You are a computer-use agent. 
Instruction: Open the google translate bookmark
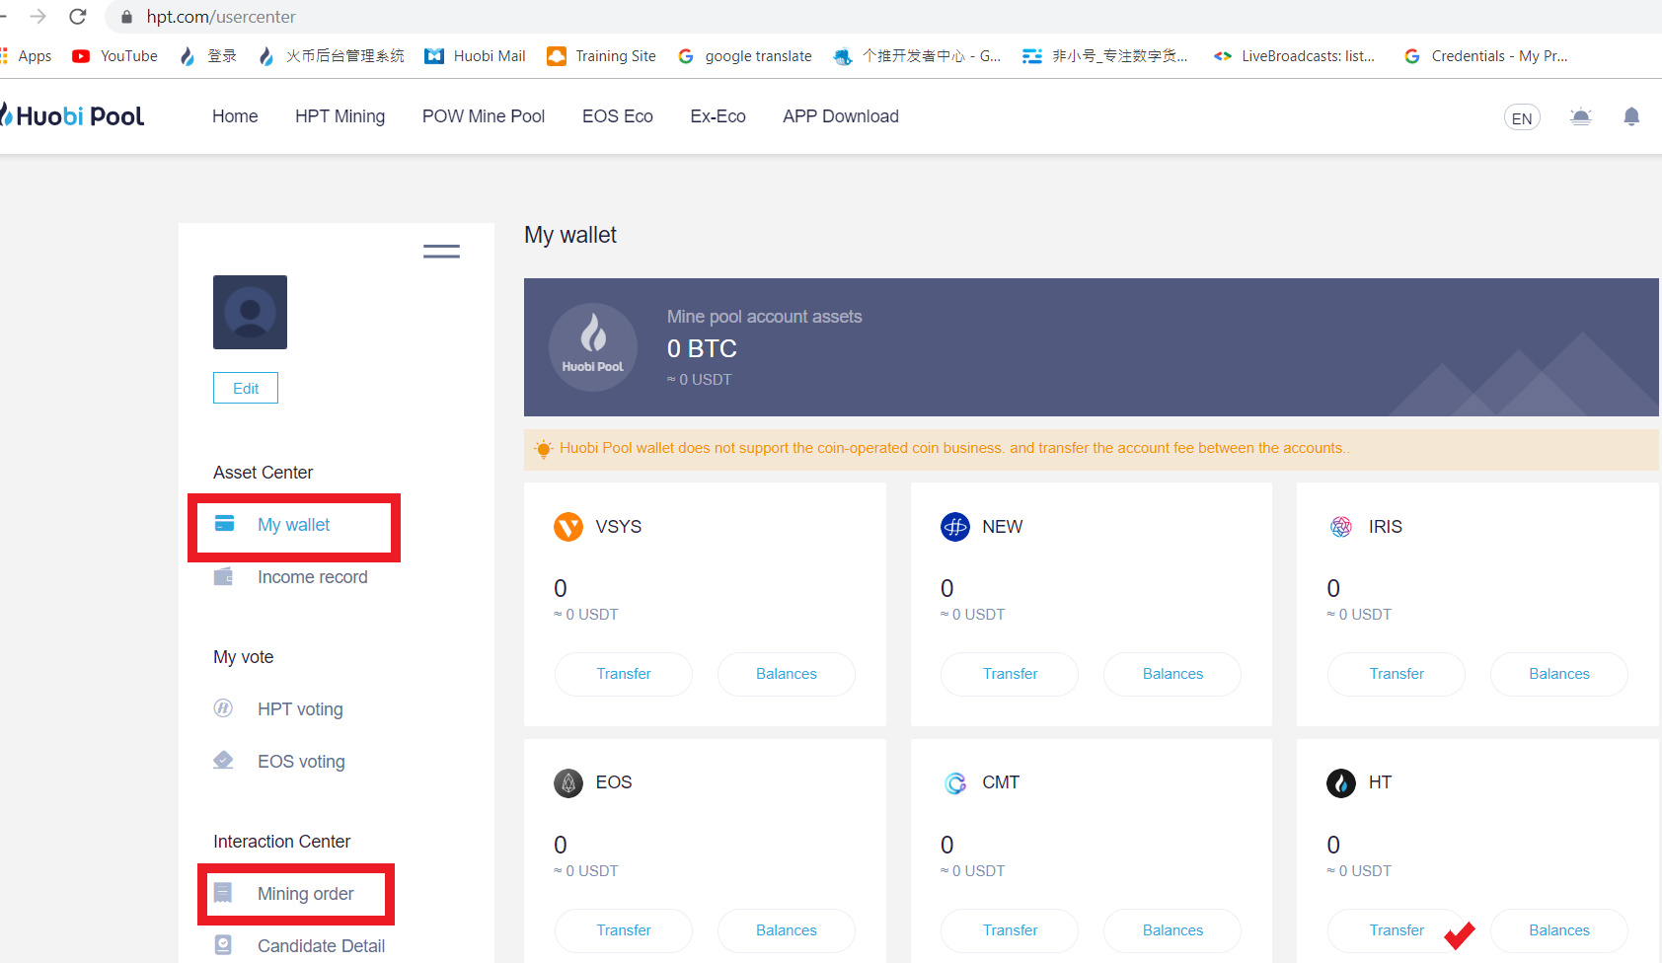click(x=745, y=56)
